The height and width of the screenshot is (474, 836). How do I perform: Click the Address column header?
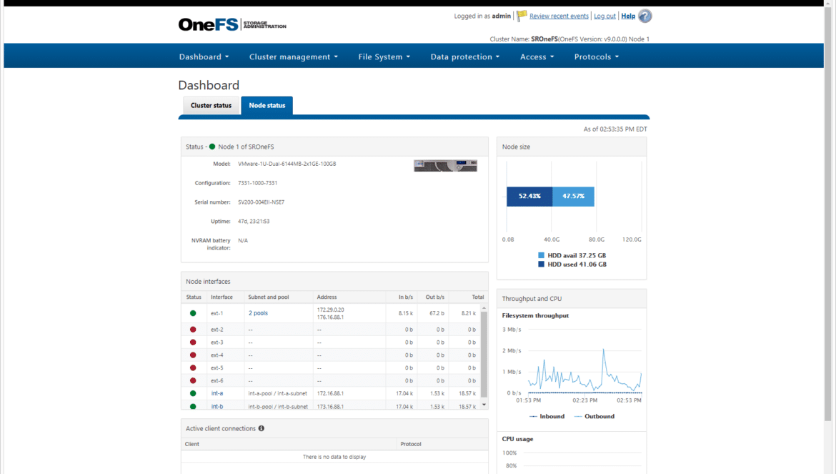(327, 297)
